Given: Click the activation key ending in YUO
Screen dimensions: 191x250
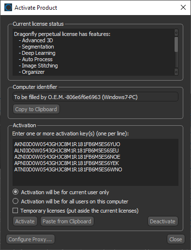Looking at the screenshot, I should coord(67,144).
